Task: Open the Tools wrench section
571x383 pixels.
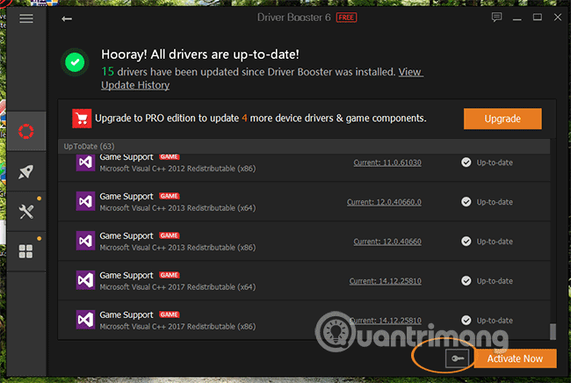Action: tap(26, 212)
